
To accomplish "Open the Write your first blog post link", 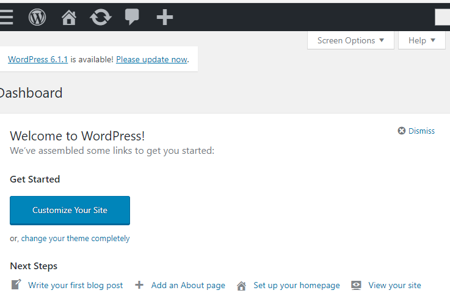I will point(75,285).
